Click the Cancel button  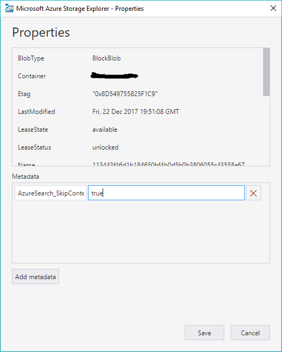click(x=250, y=333)
